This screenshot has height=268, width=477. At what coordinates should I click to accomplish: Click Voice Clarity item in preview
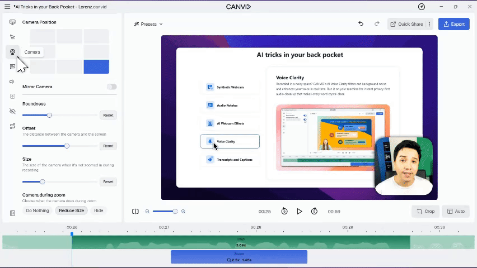point(230,141)
